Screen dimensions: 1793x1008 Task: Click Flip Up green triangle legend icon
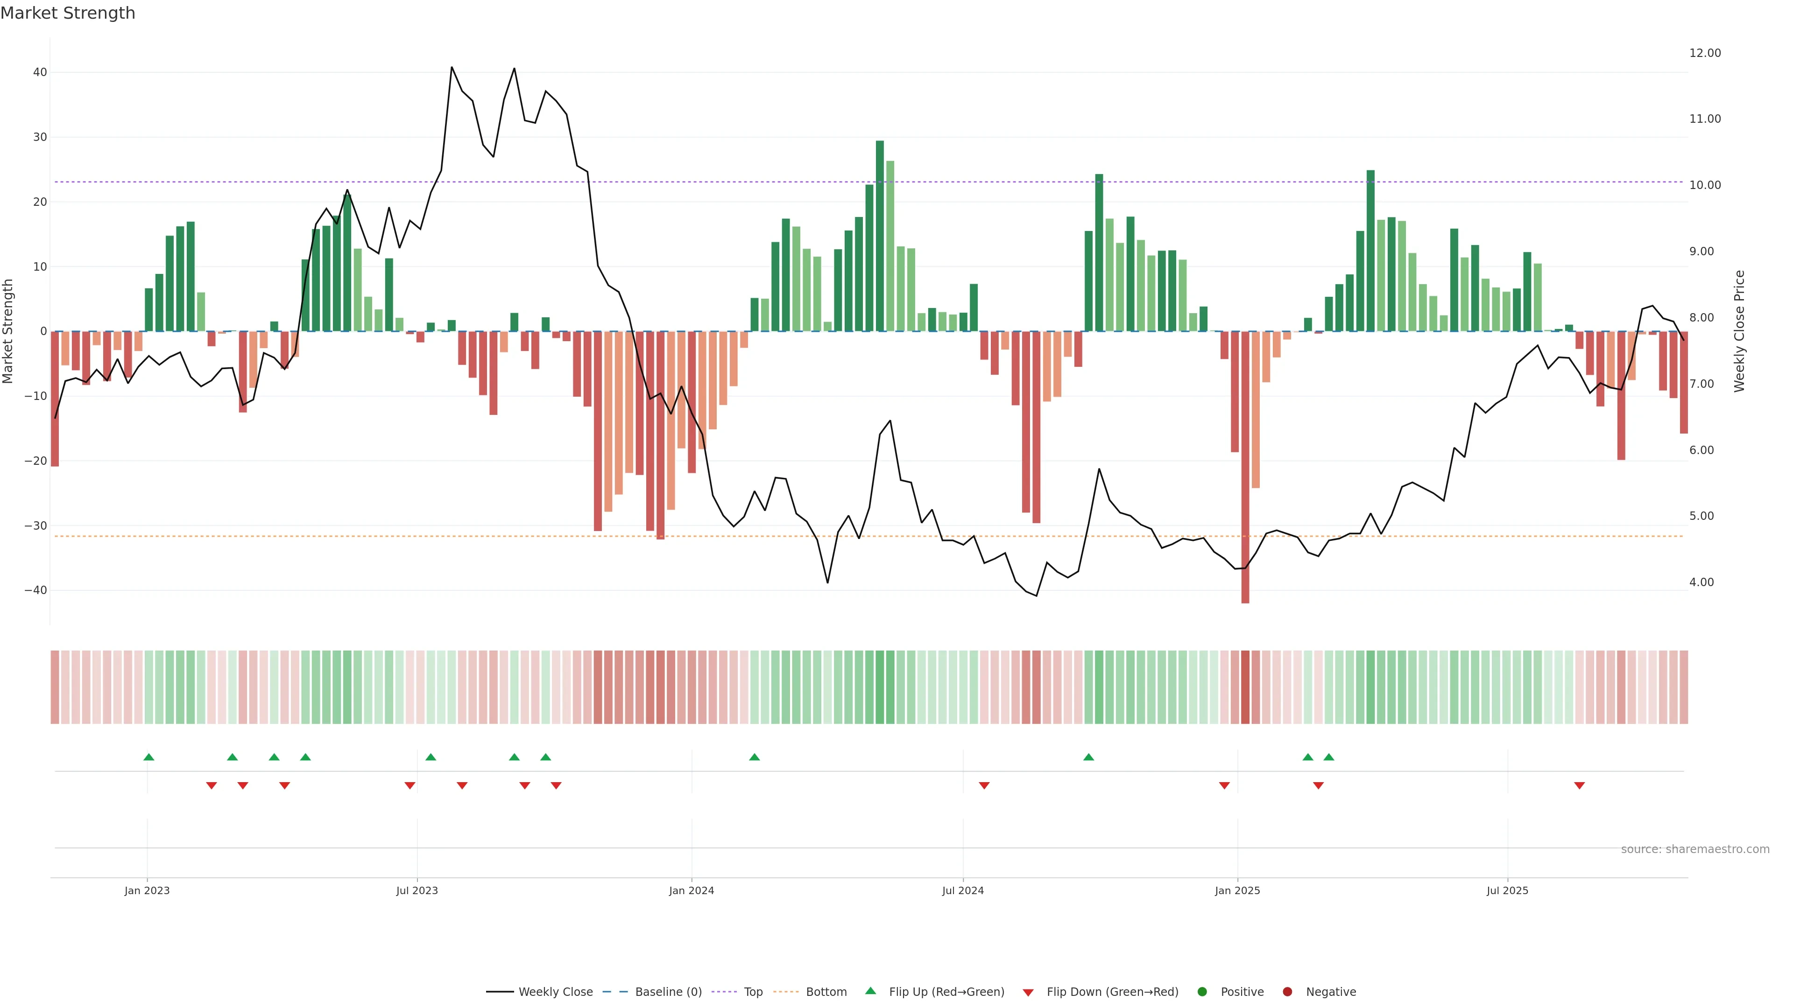pyautogui.click(x=870, y=991)
